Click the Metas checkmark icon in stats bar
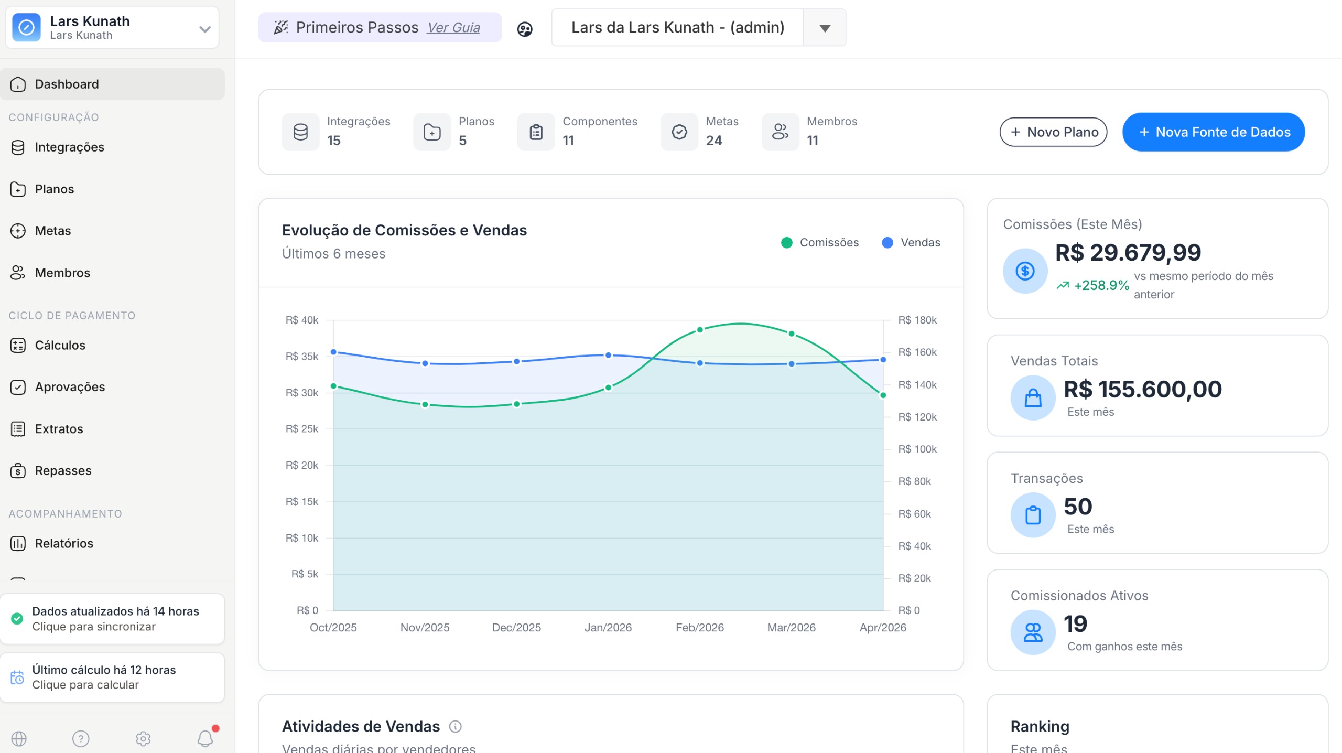The width and height of the screenshot is (1342, 753). pyautogui.click(x=679, y=132)
